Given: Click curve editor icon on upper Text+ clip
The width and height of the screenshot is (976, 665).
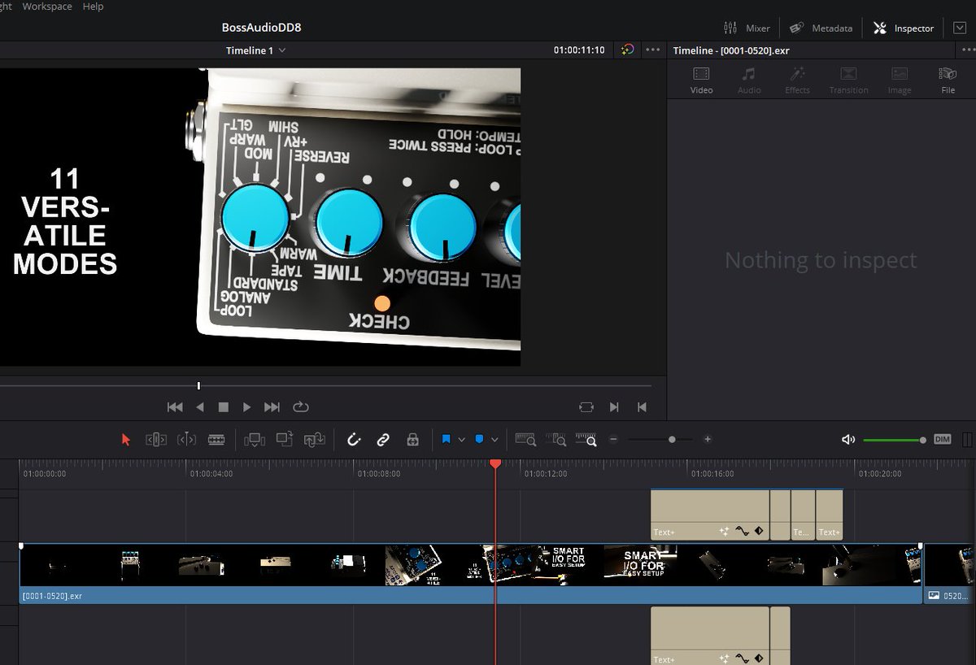Looking at the screenshot, I should pos(742,532).
